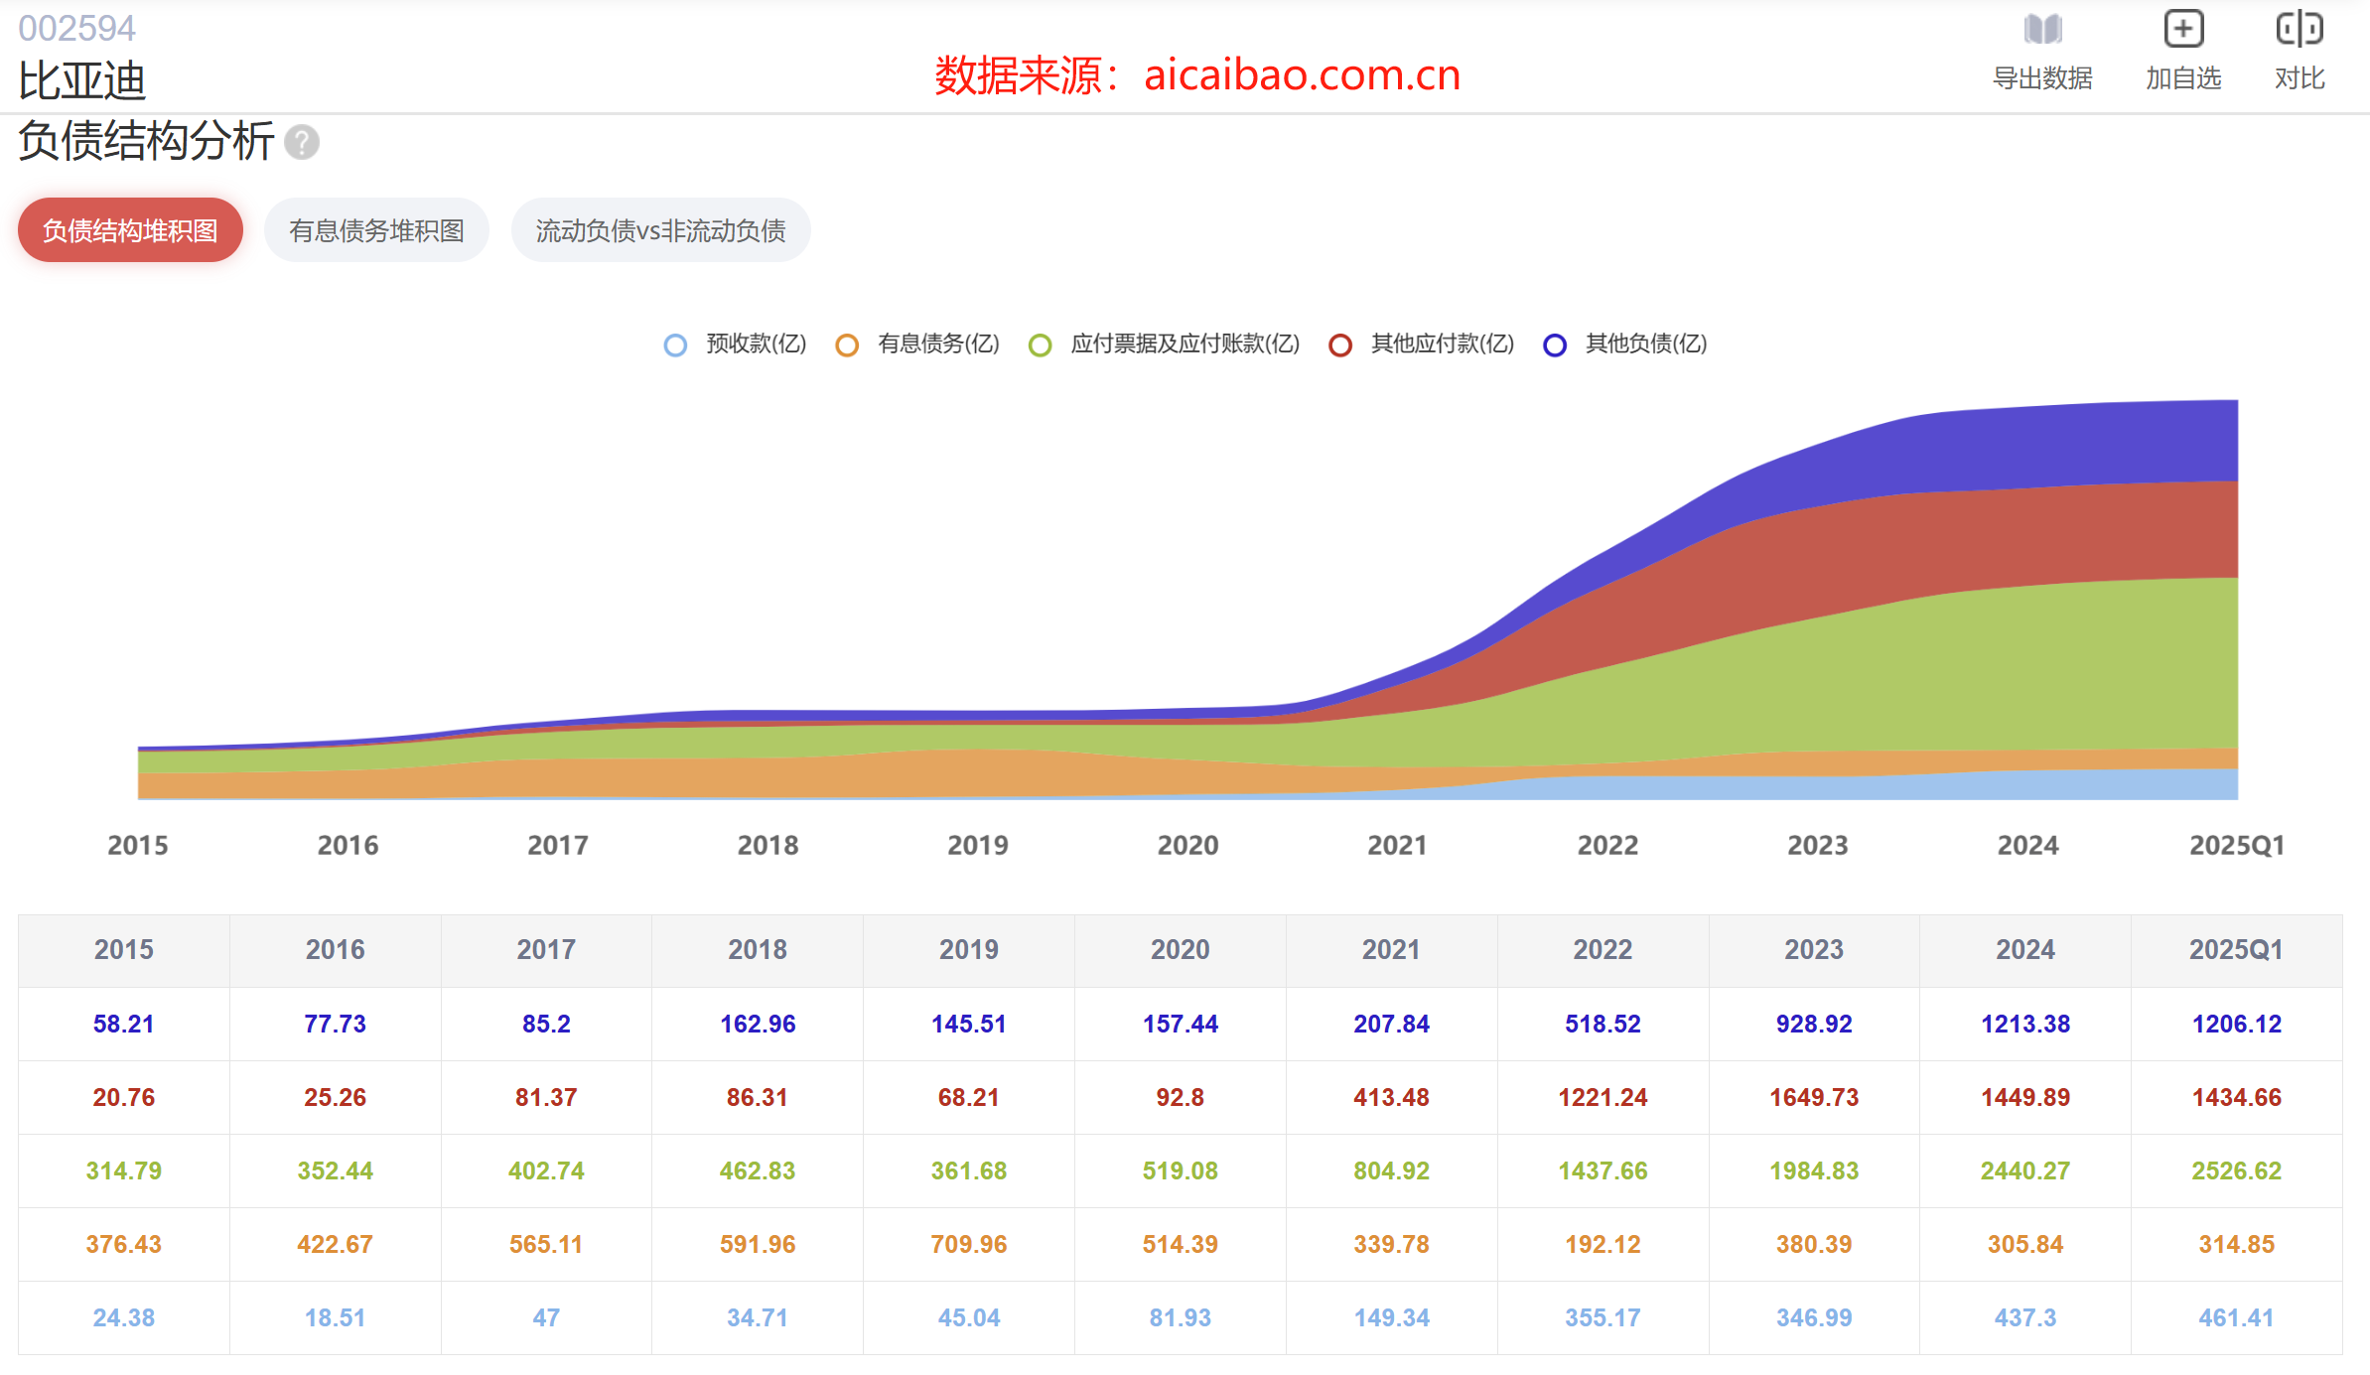Image resolution: width=2370 pixels, height=1375 pixels.
Task: Click the table cell 58.21
Action: (124, 1024)
